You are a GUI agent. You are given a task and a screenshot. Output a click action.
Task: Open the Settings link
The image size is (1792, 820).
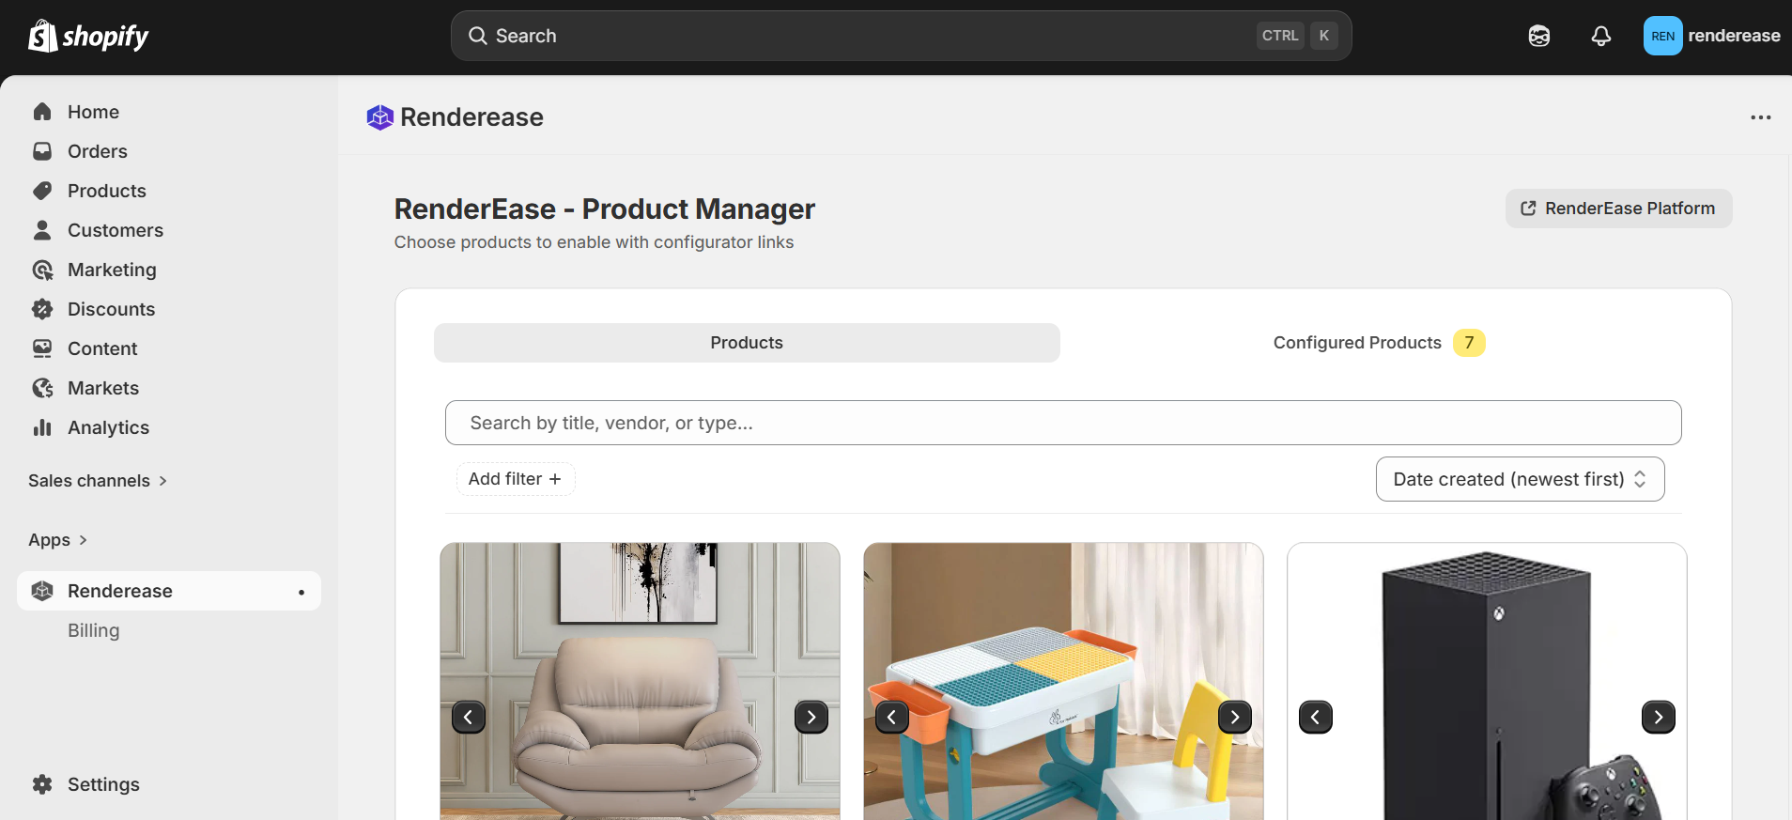(x=103, y=784)
